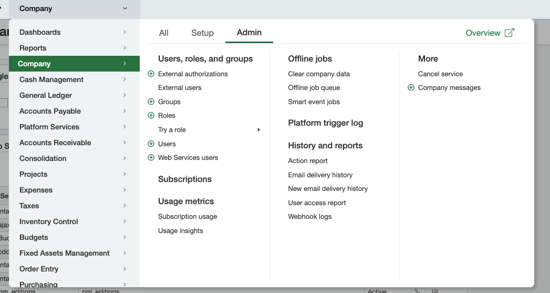Image resolution: width=550 pixels, height=293 pixels.
Task: Open the Order Entry menu item
Action: point(74,269)
